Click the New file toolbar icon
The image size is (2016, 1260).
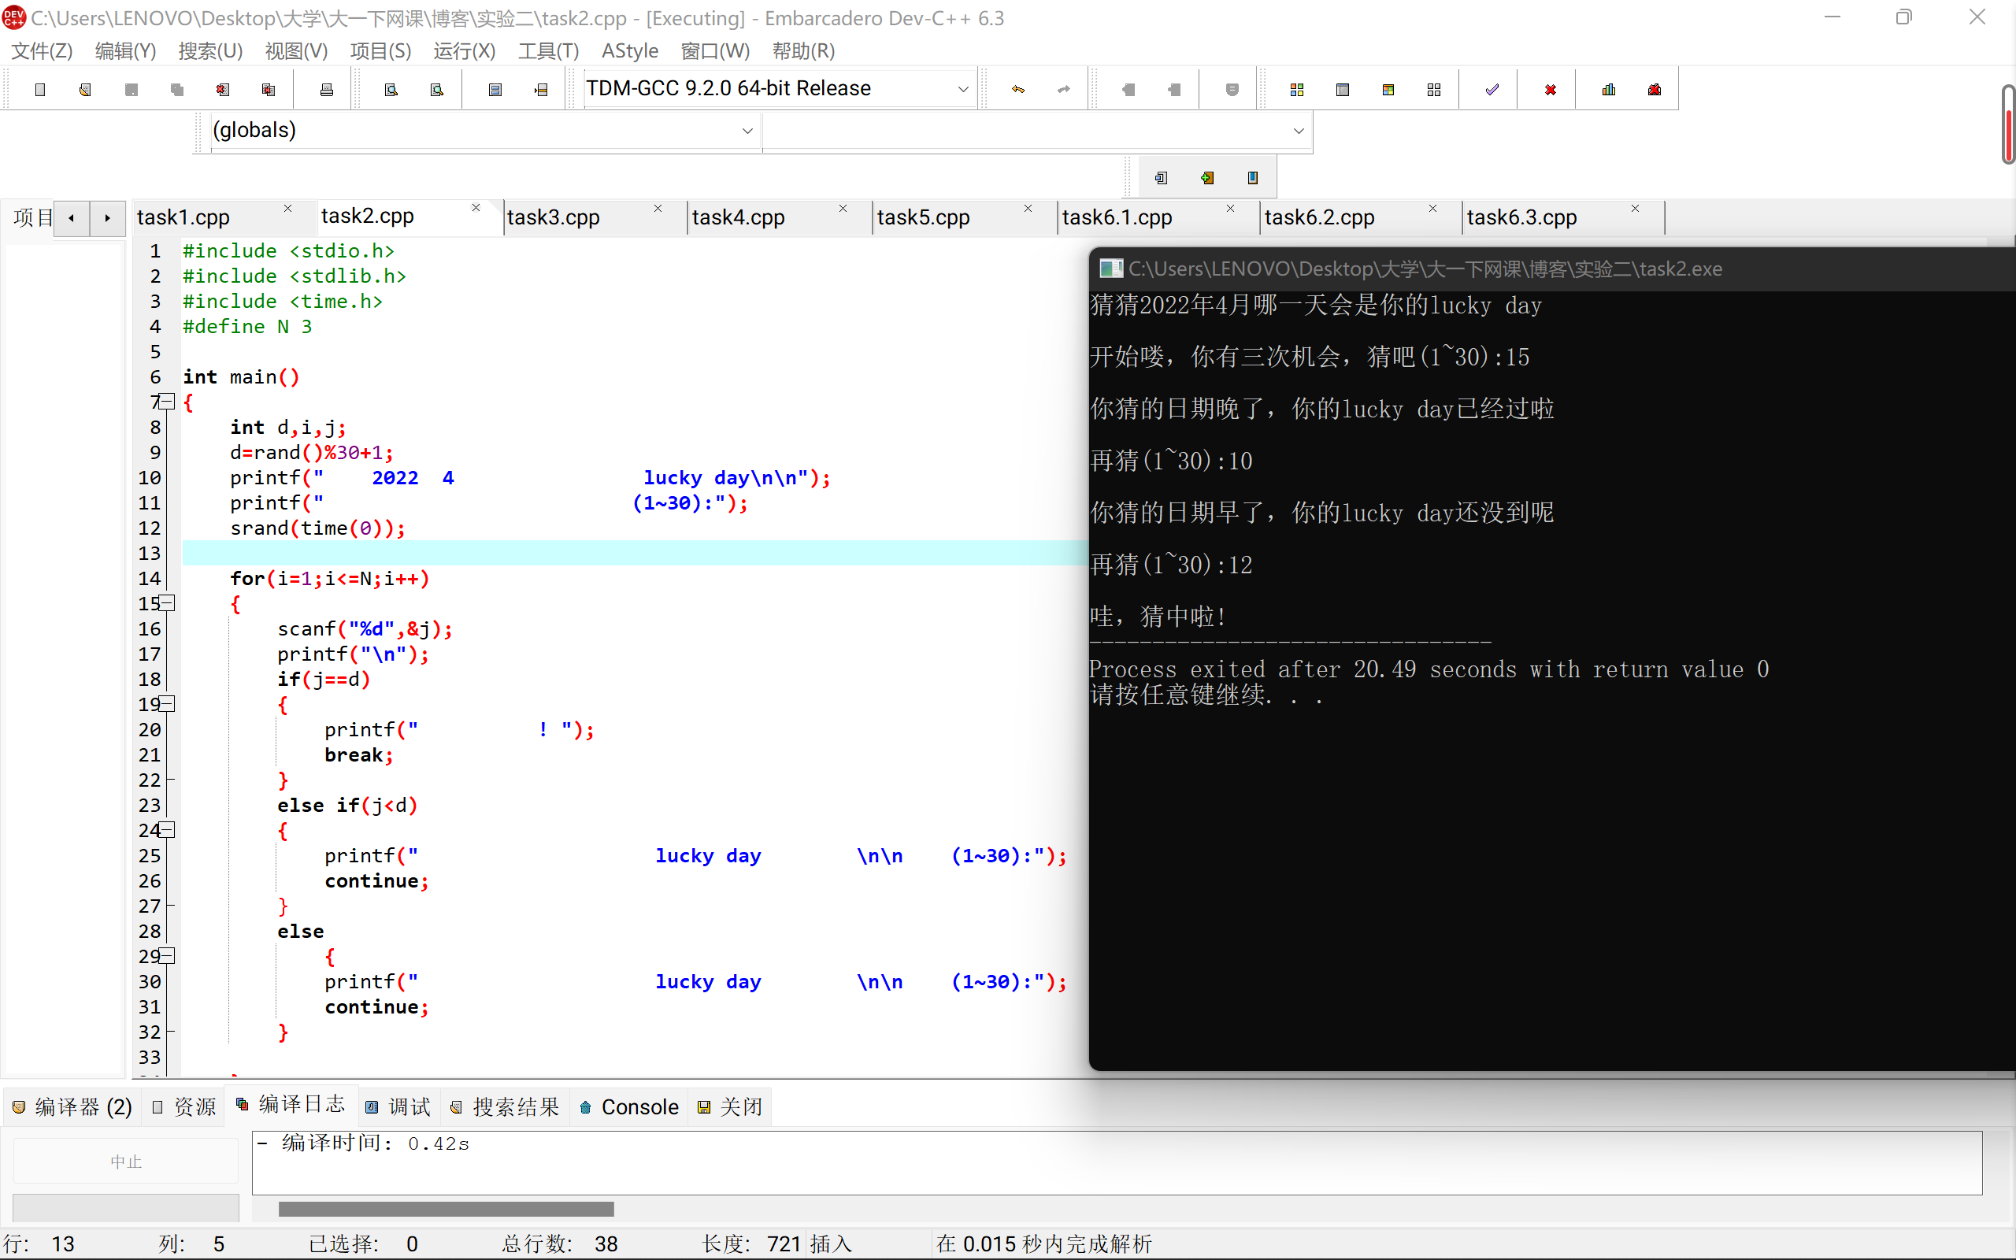click(x=40, y=89)
